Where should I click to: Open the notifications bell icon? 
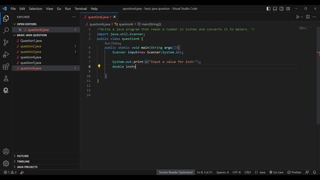tap(314, 172)
